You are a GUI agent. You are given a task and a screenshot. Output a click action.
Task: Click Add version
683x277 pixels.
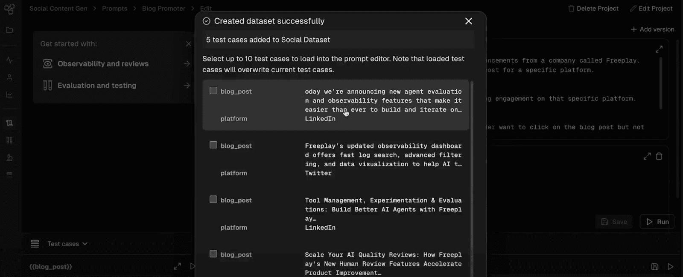point(653,29)
